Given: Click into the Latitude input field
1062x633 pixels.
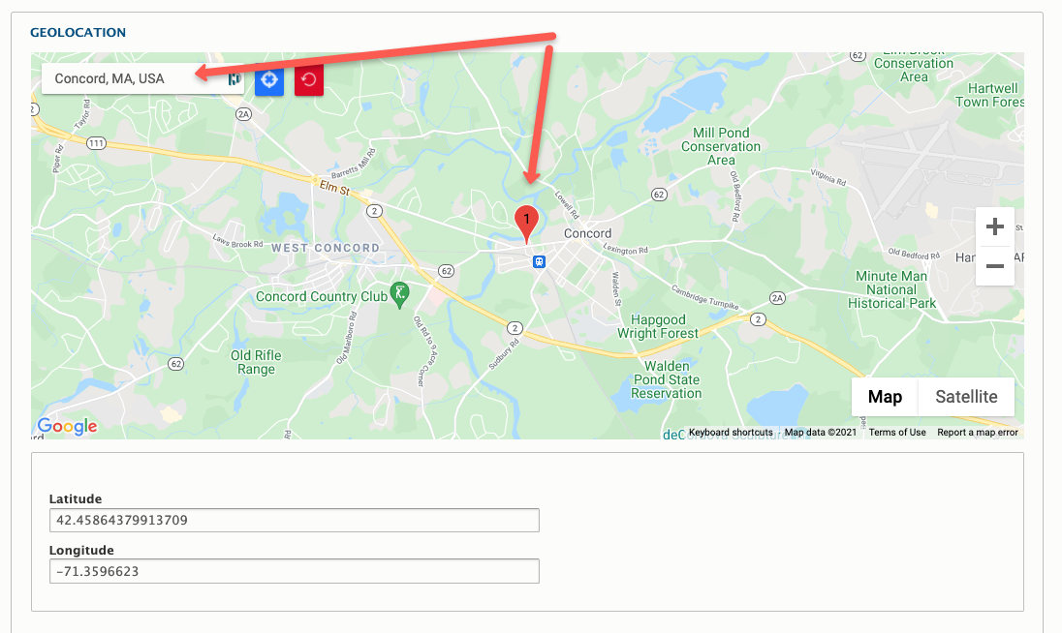Looking at the screenshot, I should point(294,520).
